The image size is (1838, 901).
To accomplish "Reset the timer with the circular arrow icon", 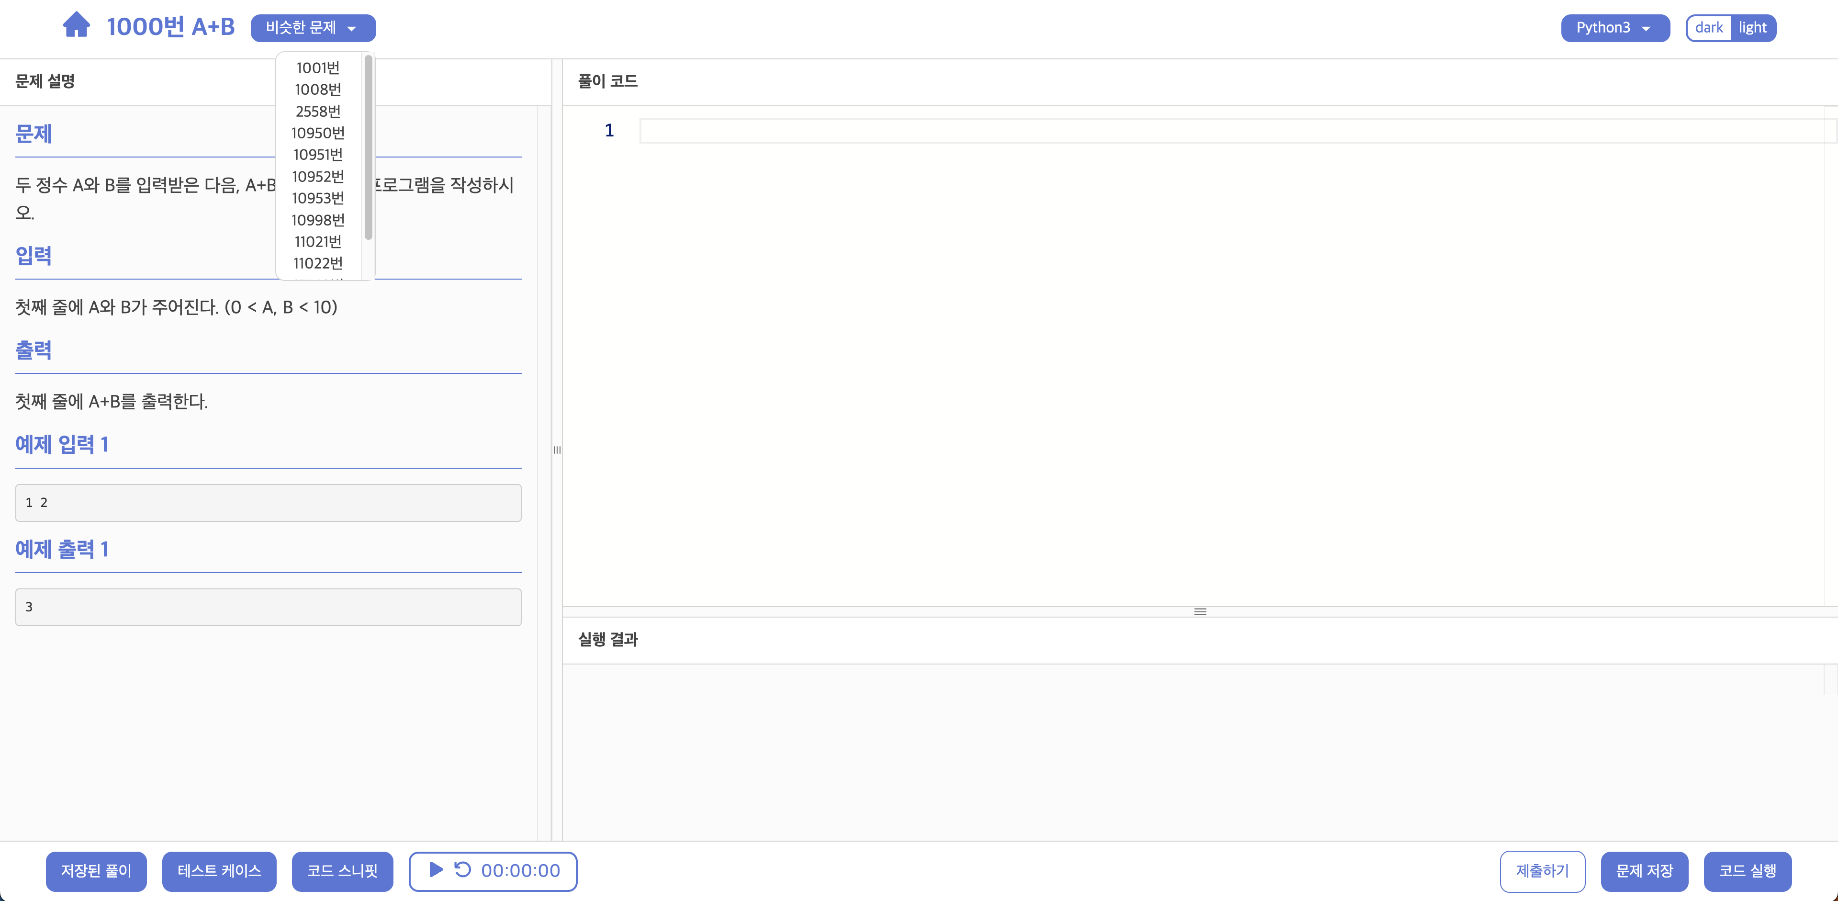I will pyautogui.click(x=462, y=869).
